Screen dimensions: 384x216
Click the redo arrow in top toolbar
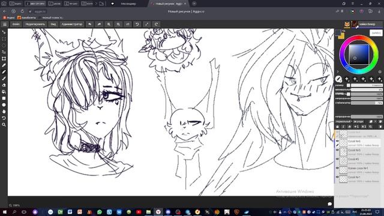[99, 24]
